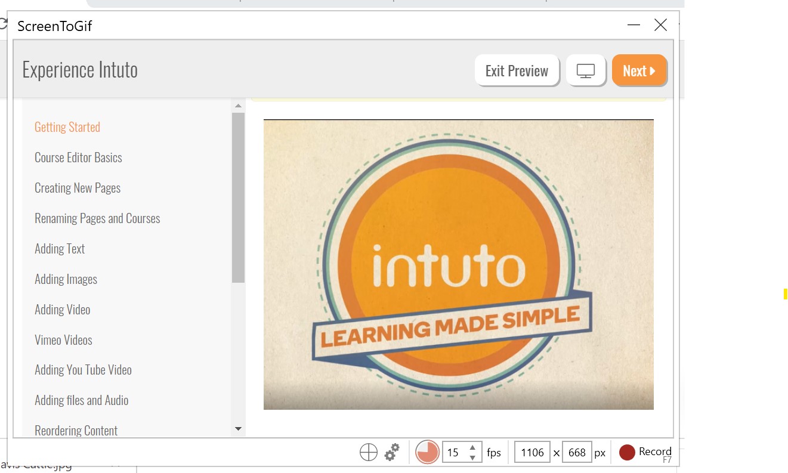Increase the fps value with up arrow
The height and width of the screenshot is (473, 788).
pos(472,447)
